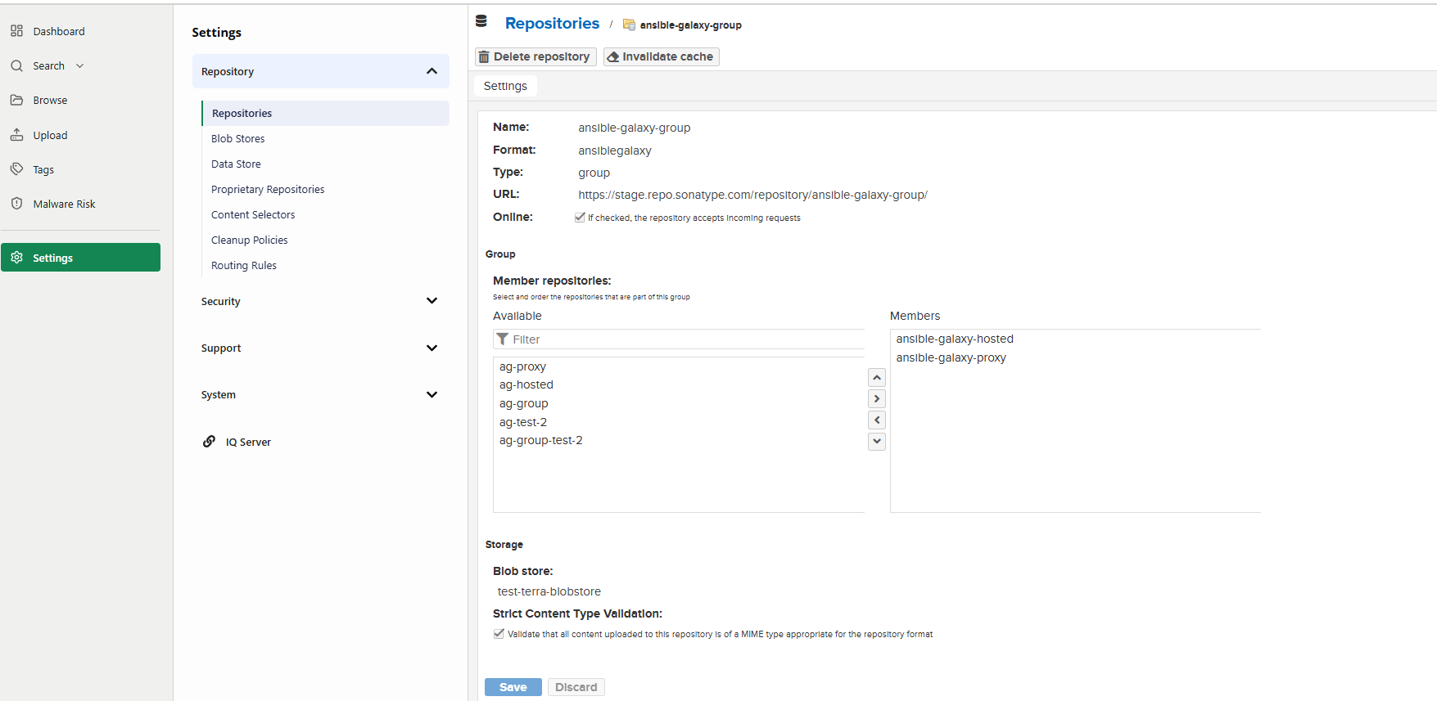
Task: Click the Malware Risk shield icon
Action: point(16,204)
